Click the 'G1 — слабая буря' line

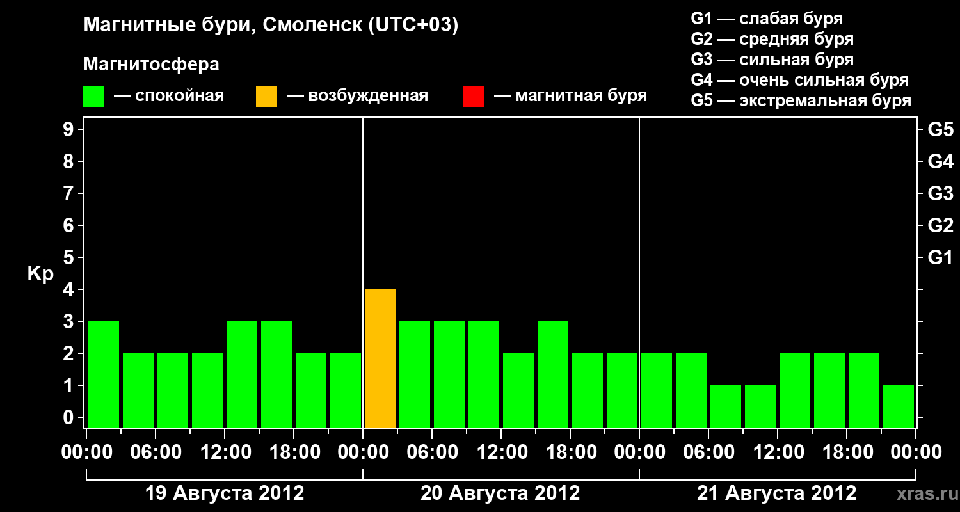click(x=767, y=19)
